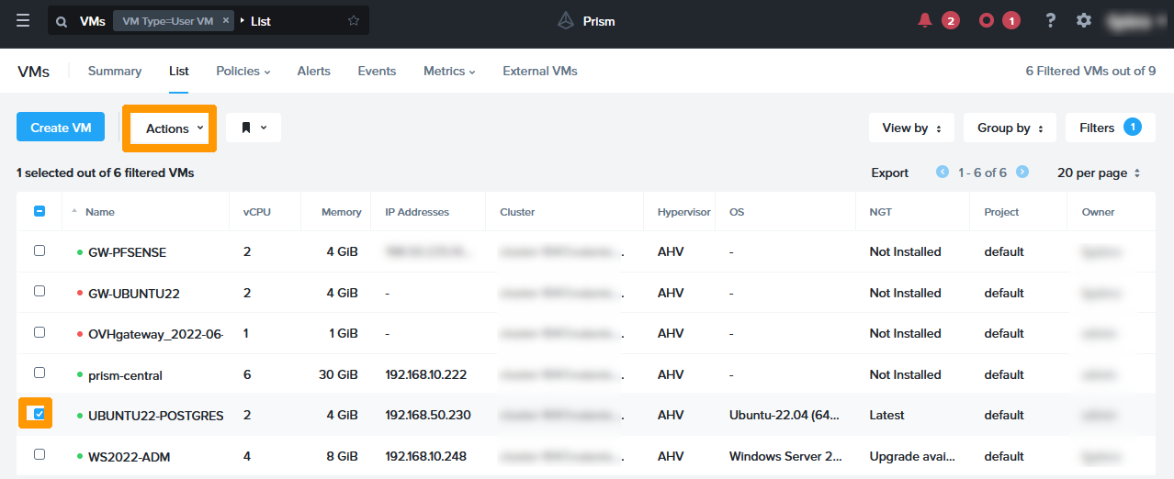Open the settings gear icon
This screenshot has width=1174, height=479.
[x=1084, y=20]
